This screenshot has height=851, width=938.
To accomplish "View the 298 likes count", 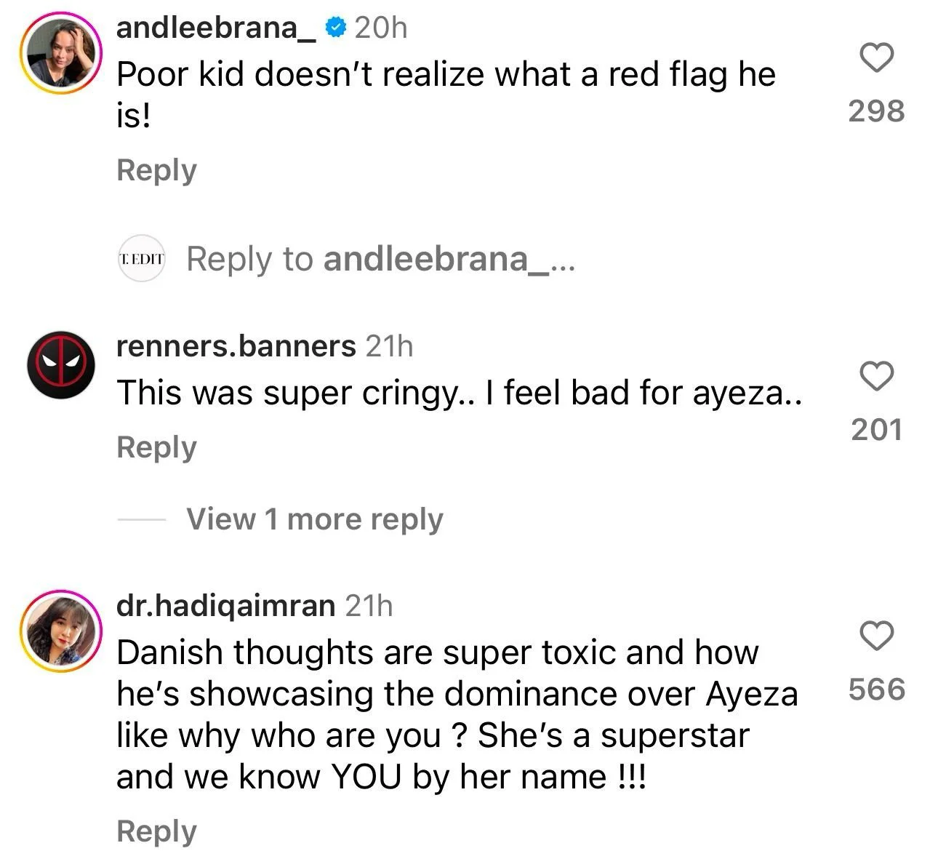I will [x=877, y=111].
